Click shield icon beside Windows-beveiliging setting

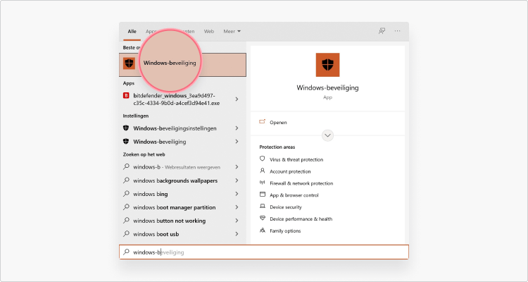tap(126, 141)
